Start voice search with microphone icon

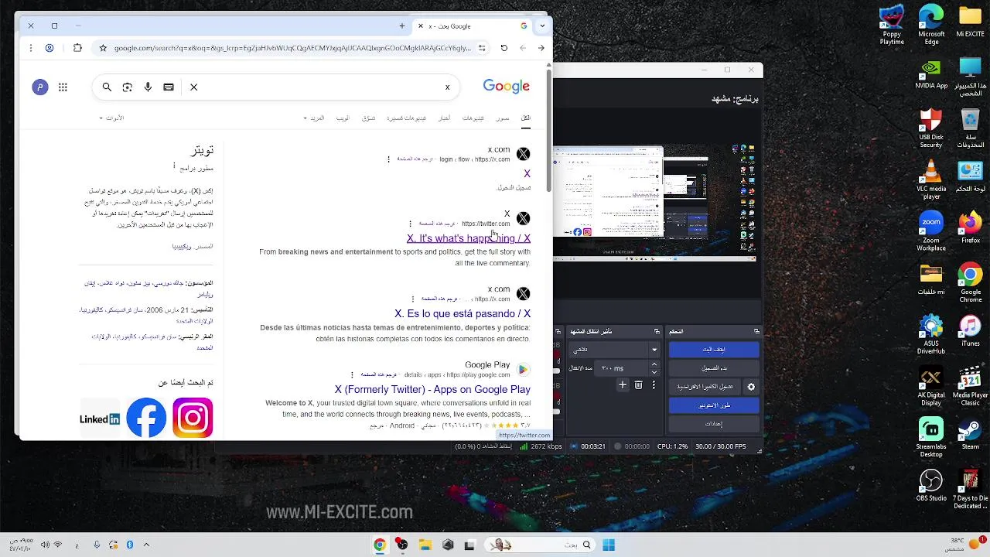pyautogui.click(x=148, y=87)
